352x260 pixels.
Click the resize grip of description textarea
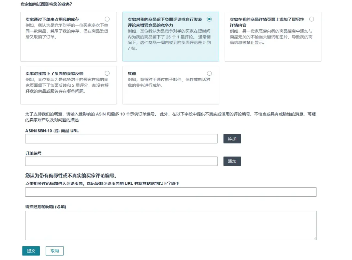tap(315, 238)
